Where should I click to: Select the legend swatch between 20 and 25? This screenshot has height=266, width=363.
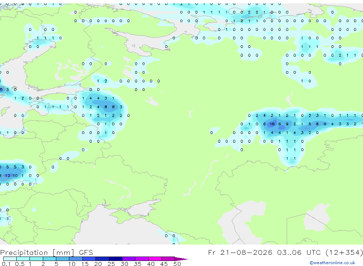102,259
